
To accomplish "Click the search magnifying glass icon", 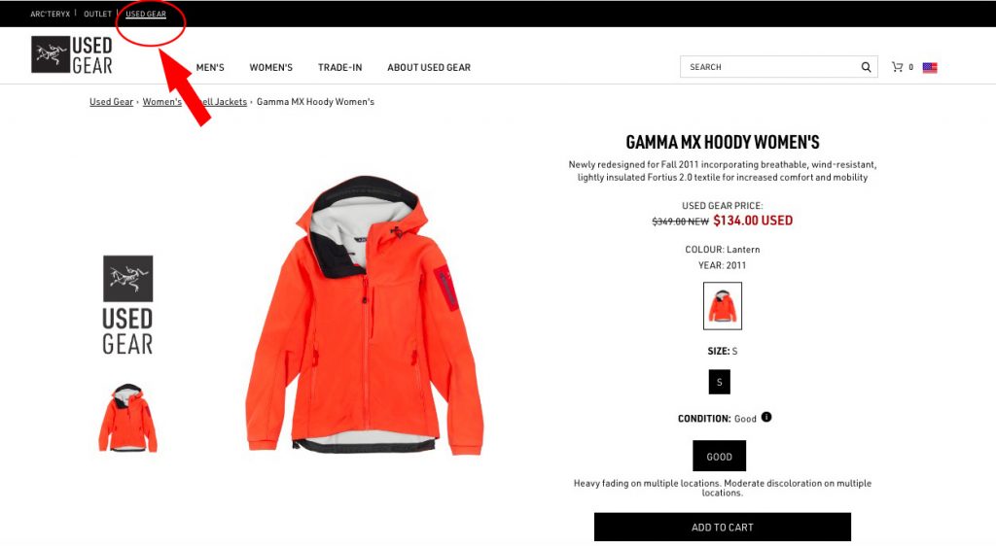I will coord(866,67).
